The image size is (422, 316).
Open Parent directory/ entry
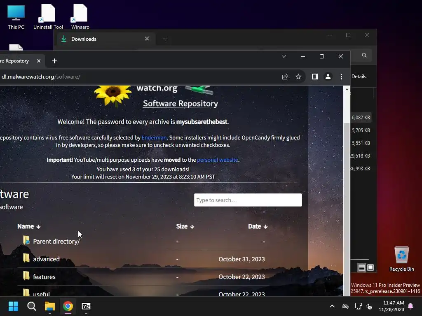click(56, 242)
